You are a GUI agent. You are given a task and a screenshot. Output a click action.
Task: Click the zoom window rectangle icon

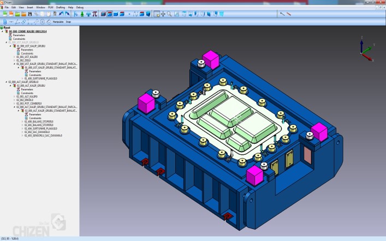(x=157, y=14)
